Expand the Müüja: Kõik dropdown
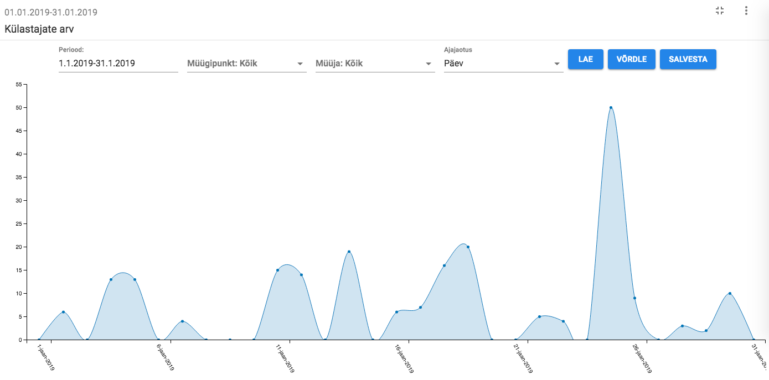Screen dimensions: 769x380 pos(375,64)
